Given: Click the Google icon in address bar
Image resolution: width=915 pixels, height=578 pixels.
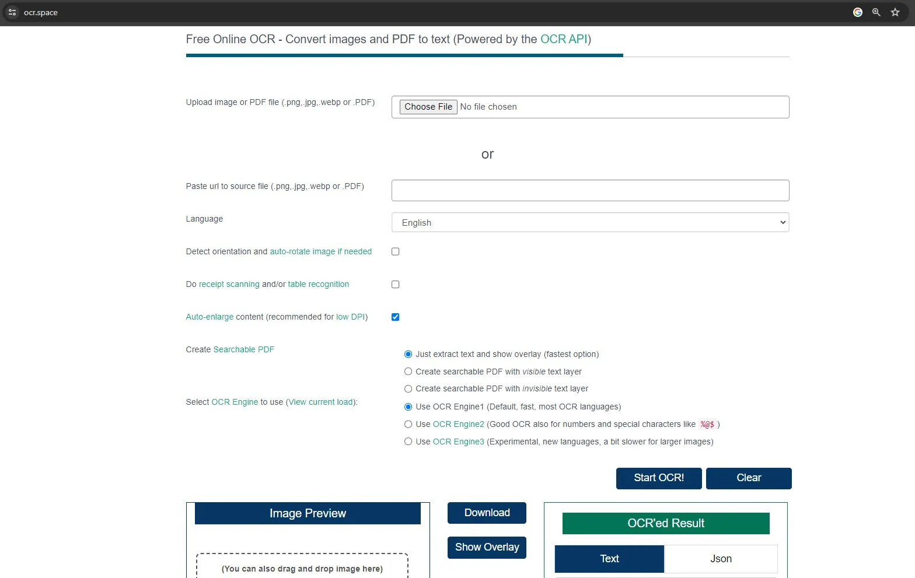Looking at the screenshot, I should pyautogui.click(x=857, y=12).
